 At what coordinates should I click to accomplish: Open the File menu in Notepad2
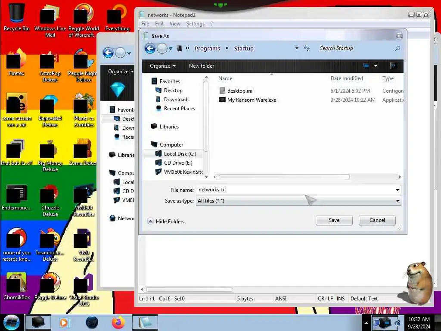145,24
